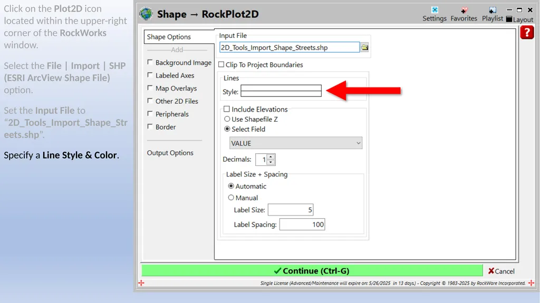This screenshot has height=303, width=540.
Task: Browse for input file folder icon
Action: (364, 47)
